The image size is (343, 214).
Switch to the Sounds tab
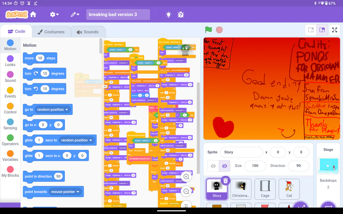88,32
